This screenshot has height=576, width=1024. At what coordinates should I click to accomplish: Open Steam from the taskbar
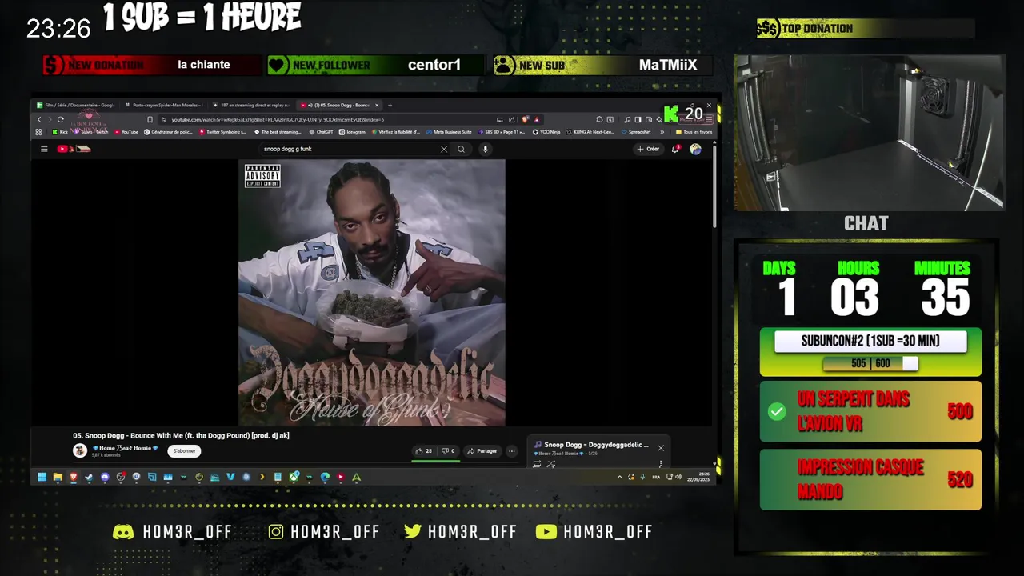point(89,477)
